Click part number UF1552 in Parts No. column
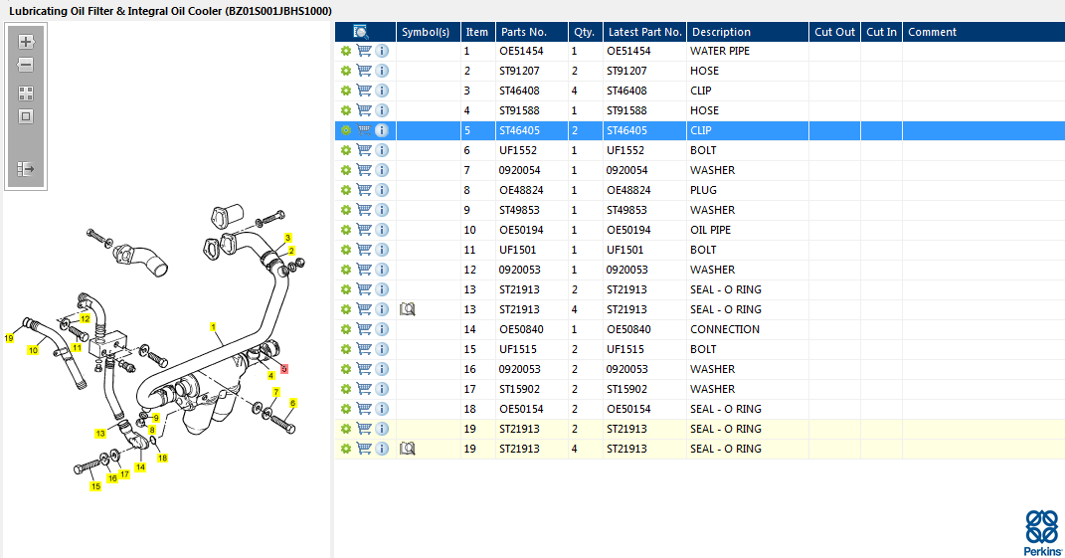The height and width of the screenshot is (558, 1065). (517, 150)
